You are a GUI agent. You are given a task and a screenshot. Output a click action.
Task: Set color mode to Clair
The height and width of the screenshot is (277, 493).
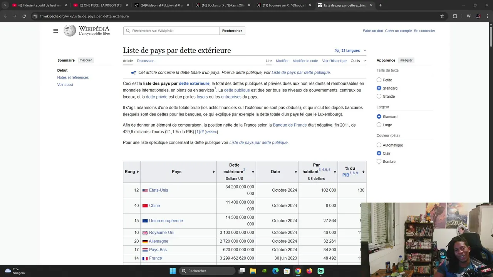(379, 153)
